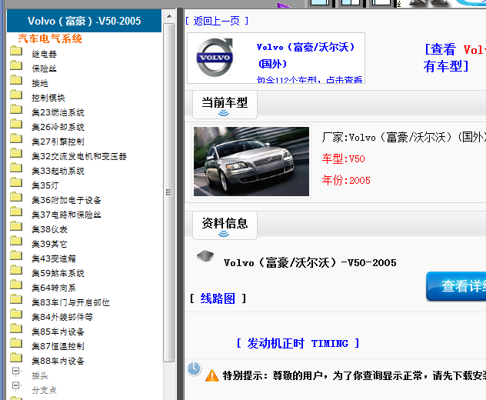This screenshot has height=400, width=486.
Task: Open the 发动机正时 TIMING link
Action: coord(298,343)
